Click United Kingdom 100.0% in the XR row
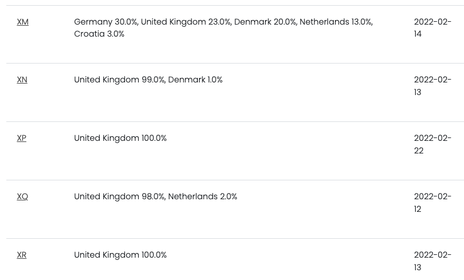Image resolution: width=464 pixels, height=280 pixels. (120, 255)
